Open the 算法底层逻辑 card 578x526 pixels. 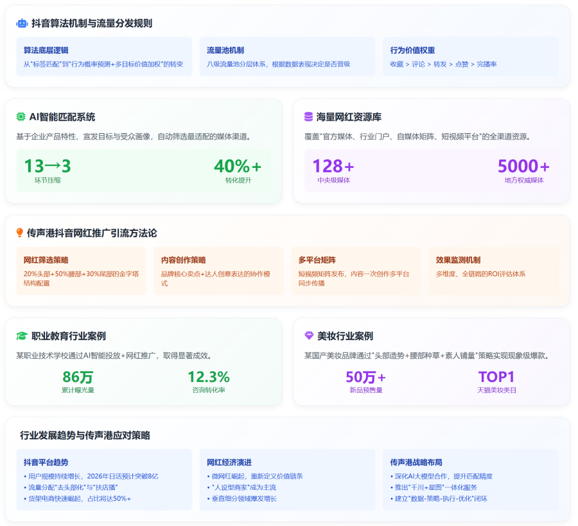tap(104, 57)
